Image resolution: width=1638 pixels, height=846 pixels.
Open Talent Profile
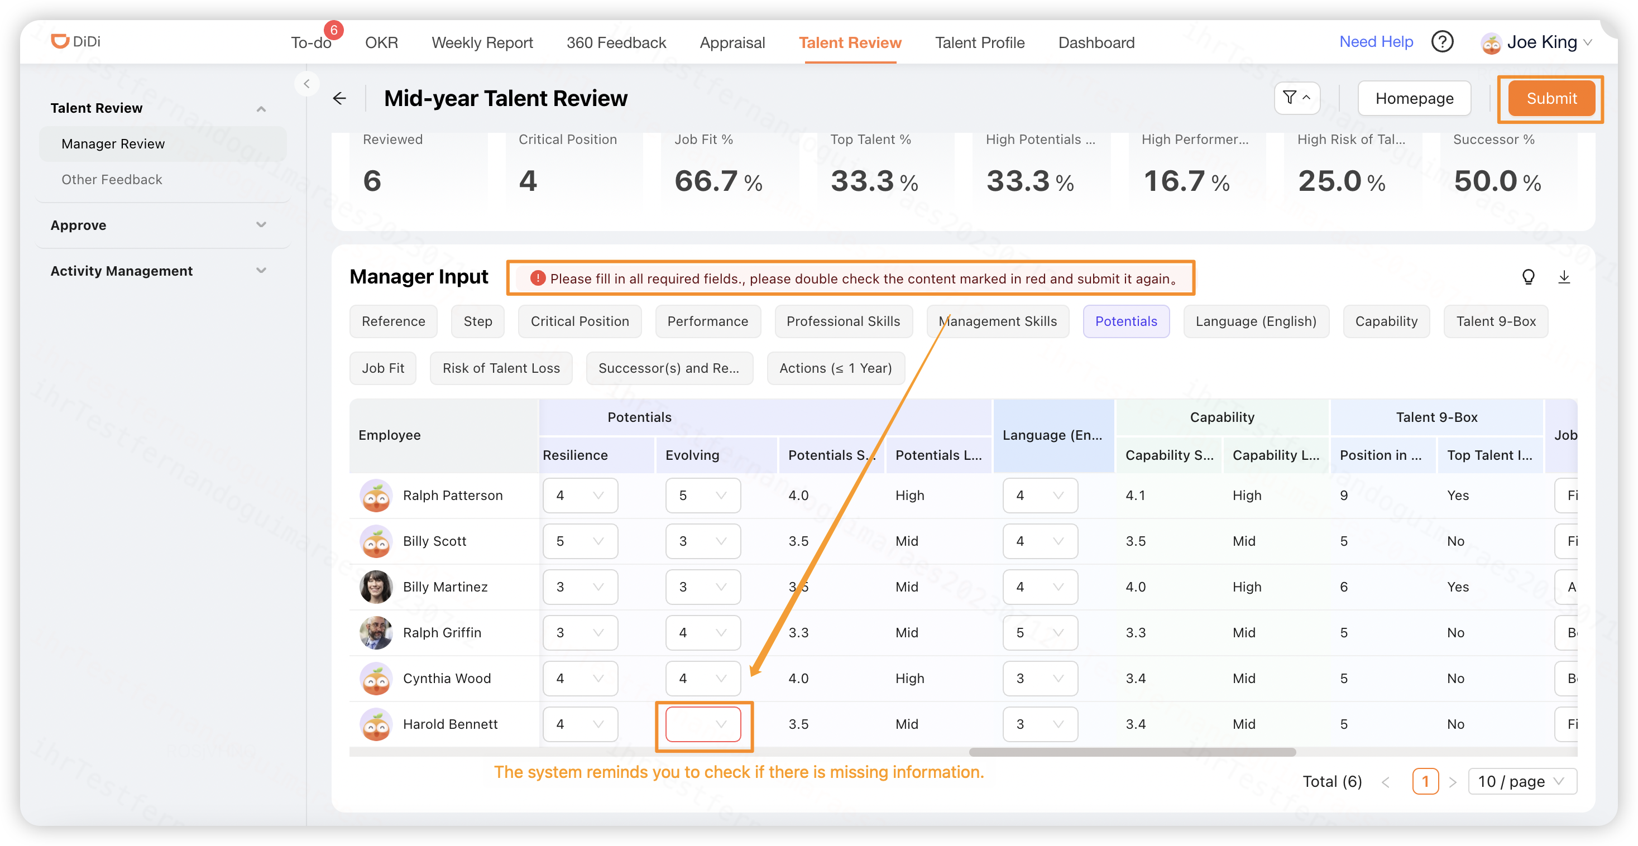[979, 42]
